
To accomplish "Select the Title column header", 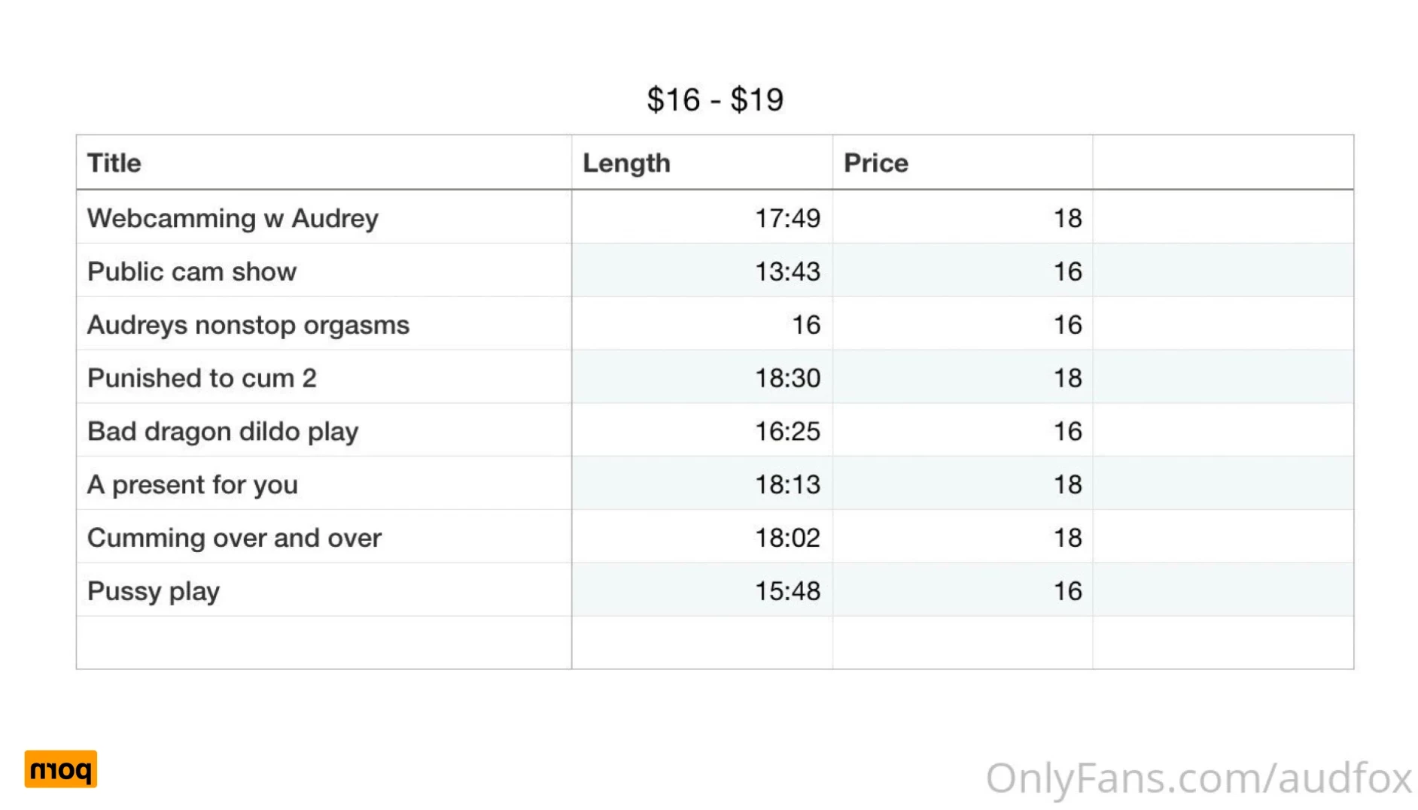I will 324,162.
